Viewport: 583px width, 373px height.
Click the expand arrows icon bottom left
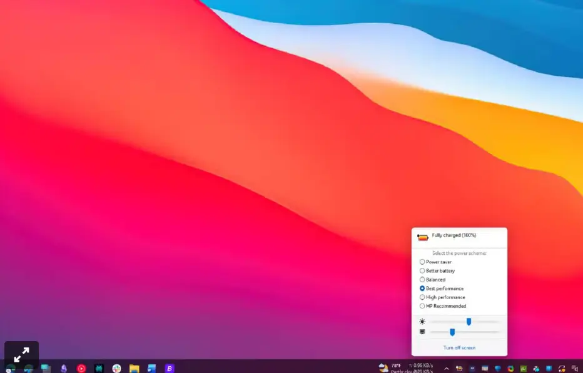point(21,352)
